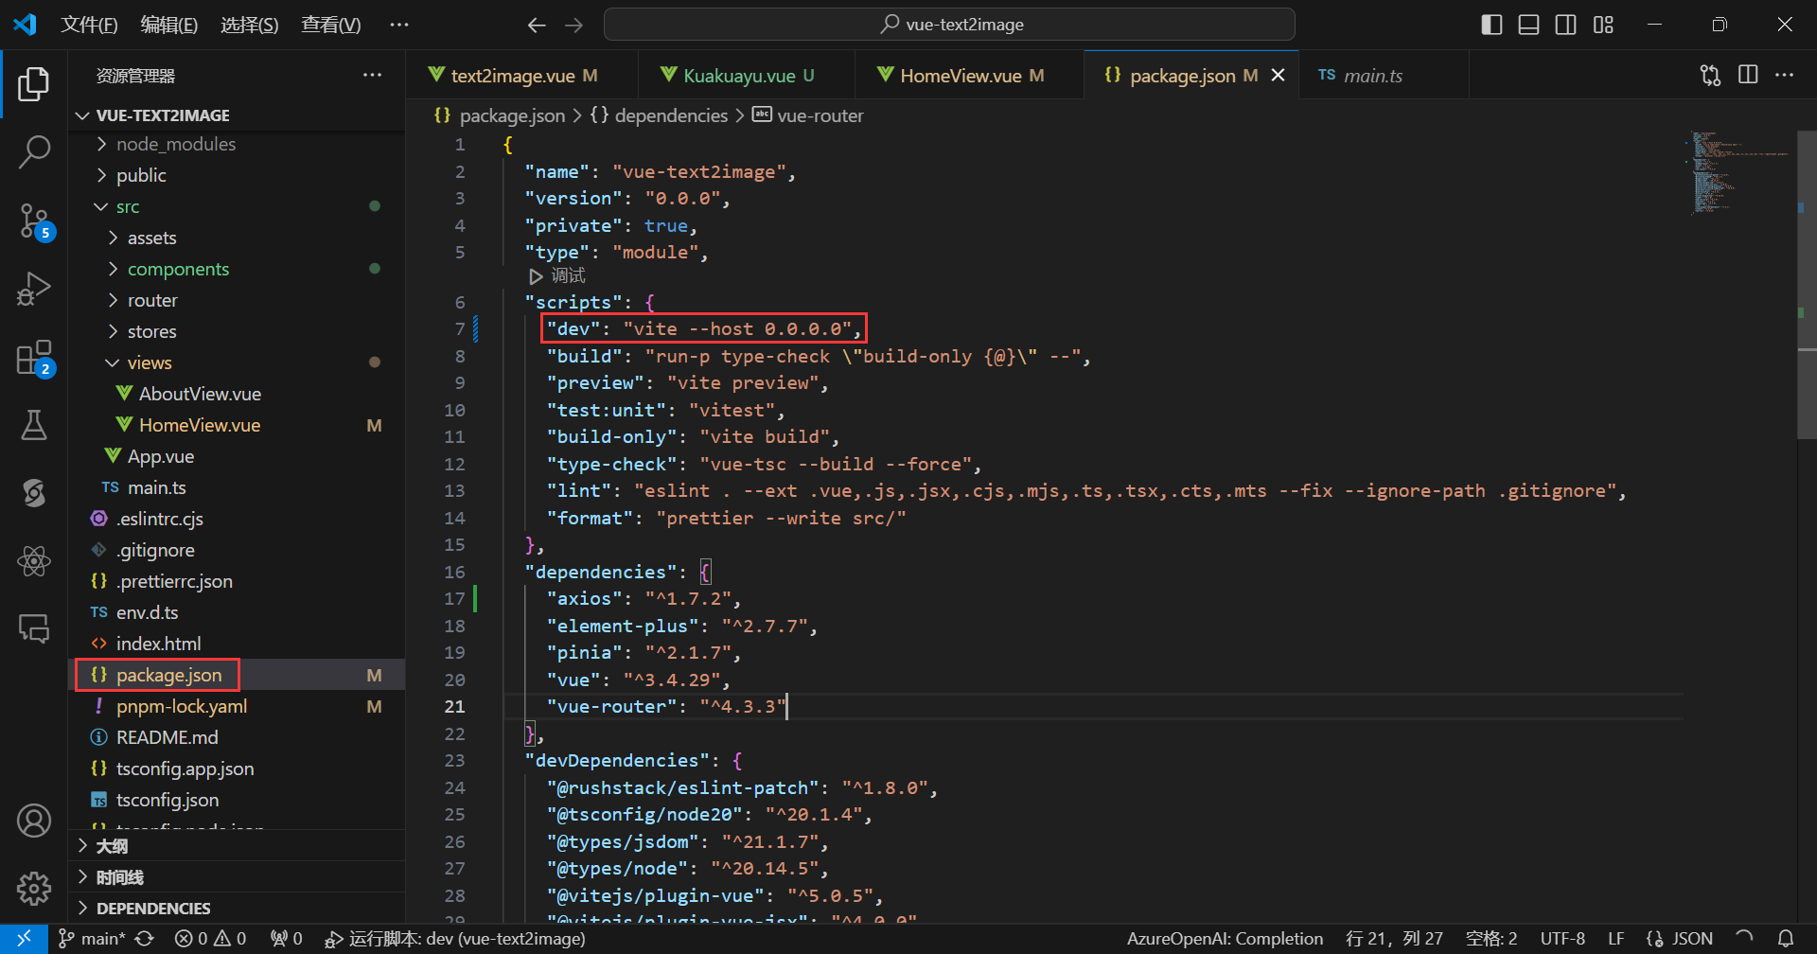Click the remote window icon in status bar
The width and height of the screenshot is (1817, 954).
(x=24, y=938)
